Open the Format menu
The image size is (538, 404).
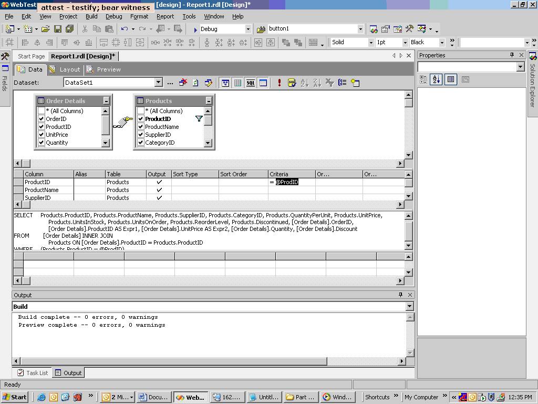(x=139, y=16)
